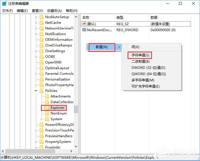The height and width of the screenshot is (161, 200).
Task: Click the Attachments folder icon
Action: coord(47,96)
